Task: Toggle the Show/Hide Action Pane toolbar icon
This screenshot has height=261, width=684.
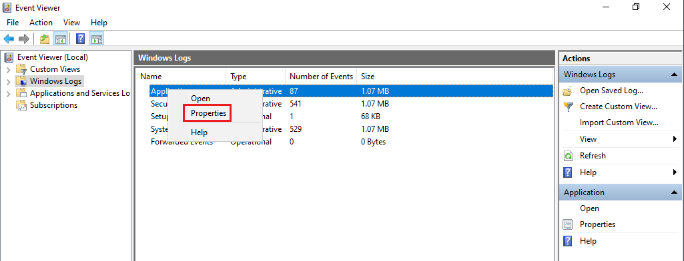Action: pos(96,39)
